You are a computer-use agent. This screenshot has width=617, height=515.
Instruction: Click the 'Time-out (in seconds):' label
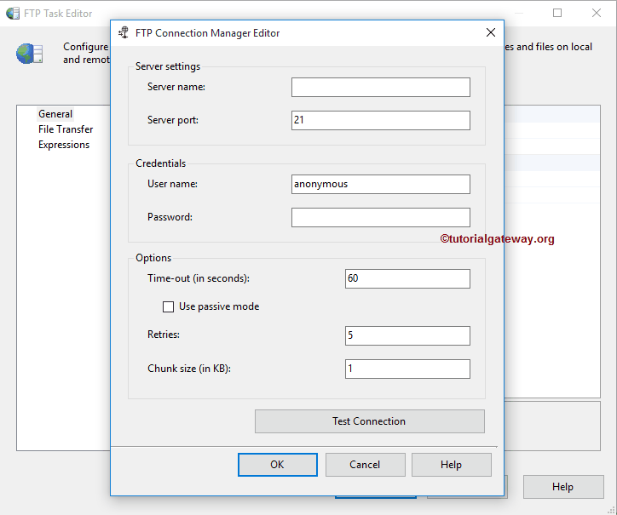click(x=199, y=278)
